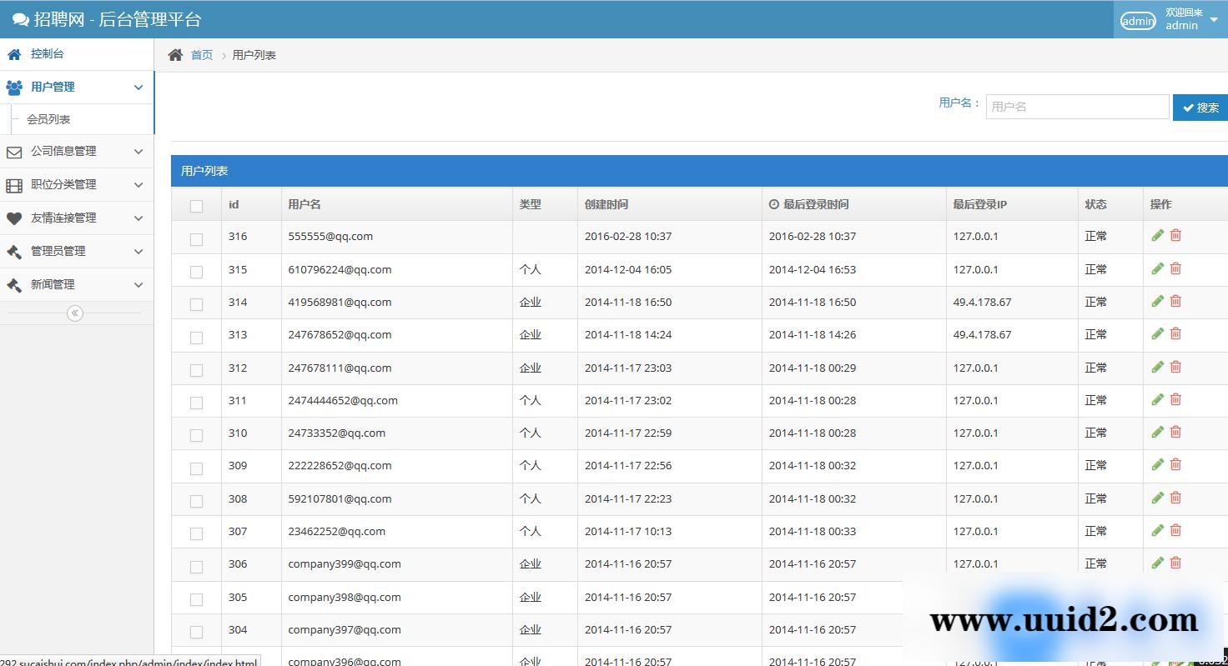Click the delete trash icon for user 315
The width and height of the screenshot is (1228, 666).
(x=1175, y=268)
